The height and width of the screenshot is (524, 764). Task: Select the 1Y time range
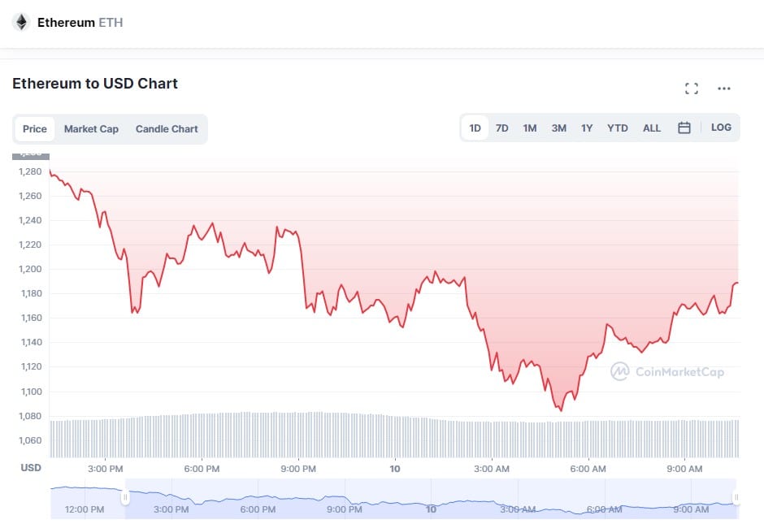[587, 128]
